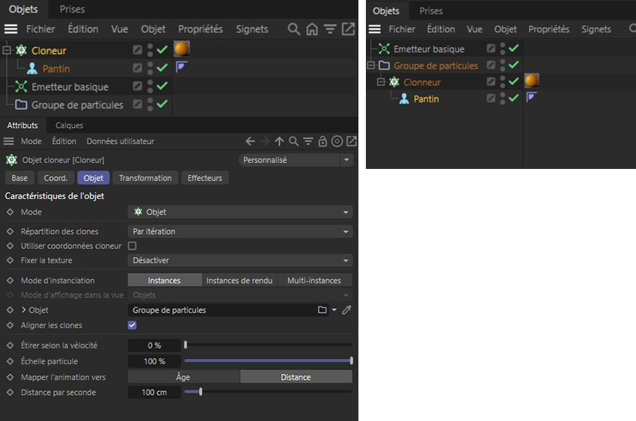Click the lock icon in Attributs toolbar

pos(322,141)
